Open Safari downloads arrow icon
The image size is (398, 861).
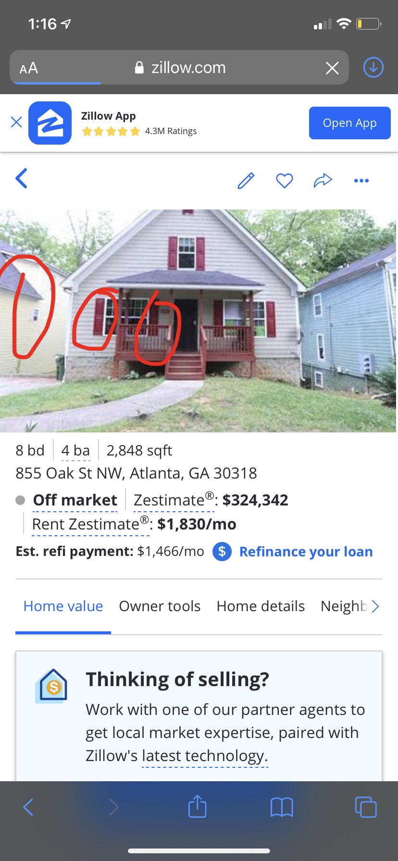pos(373,67)
